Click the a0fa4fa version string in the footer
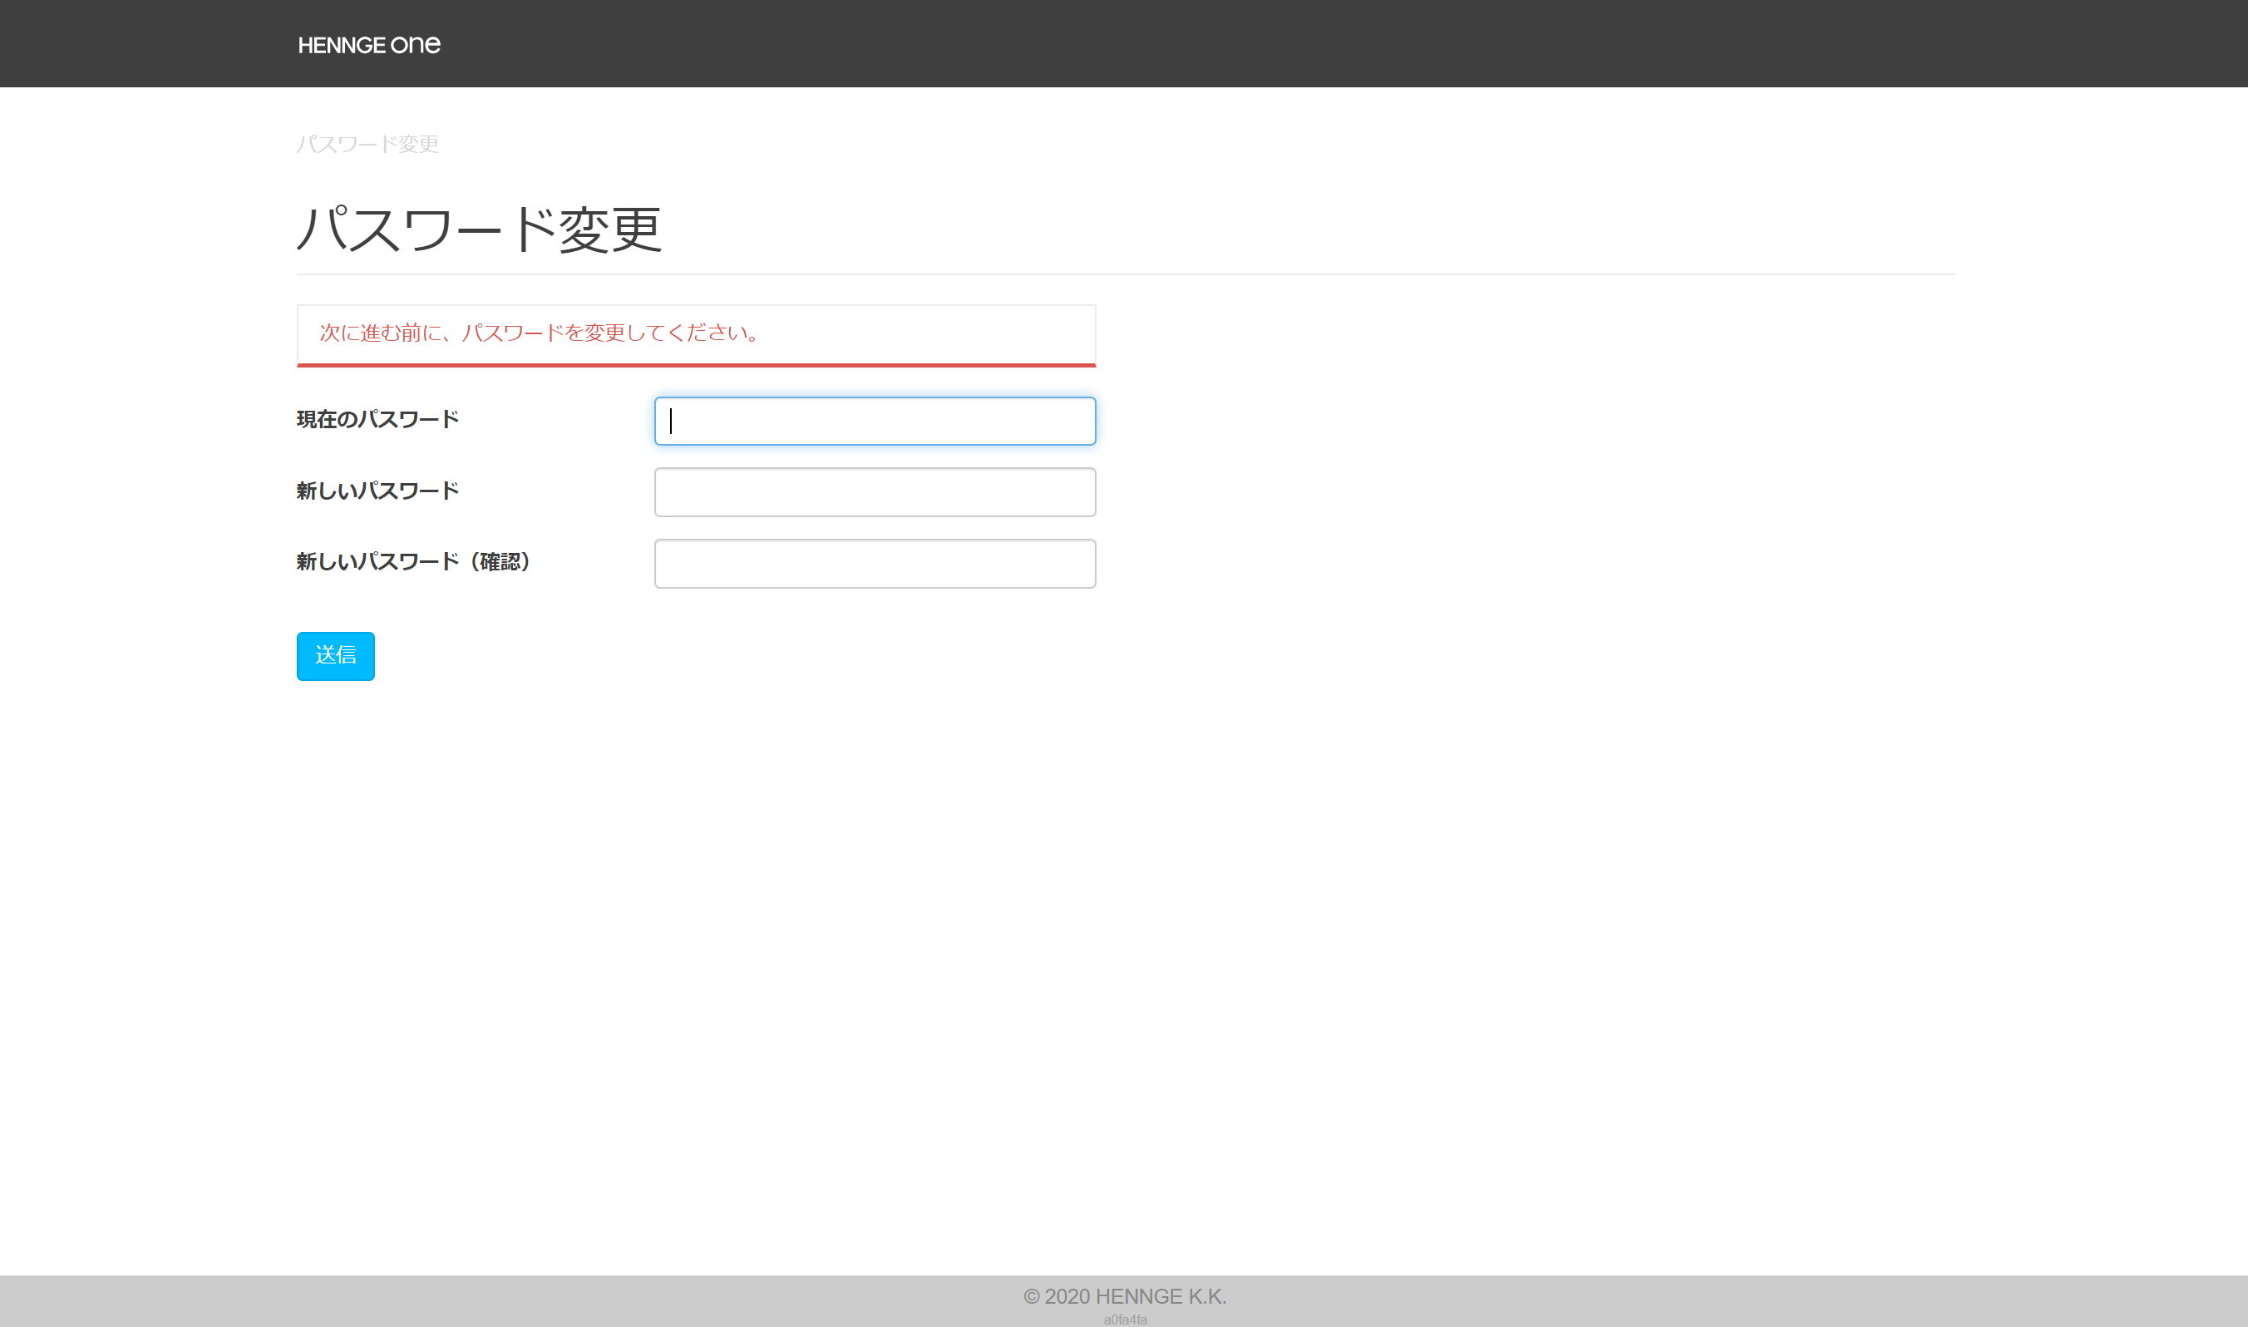2248x1327 pixels. (1126, 1320)
